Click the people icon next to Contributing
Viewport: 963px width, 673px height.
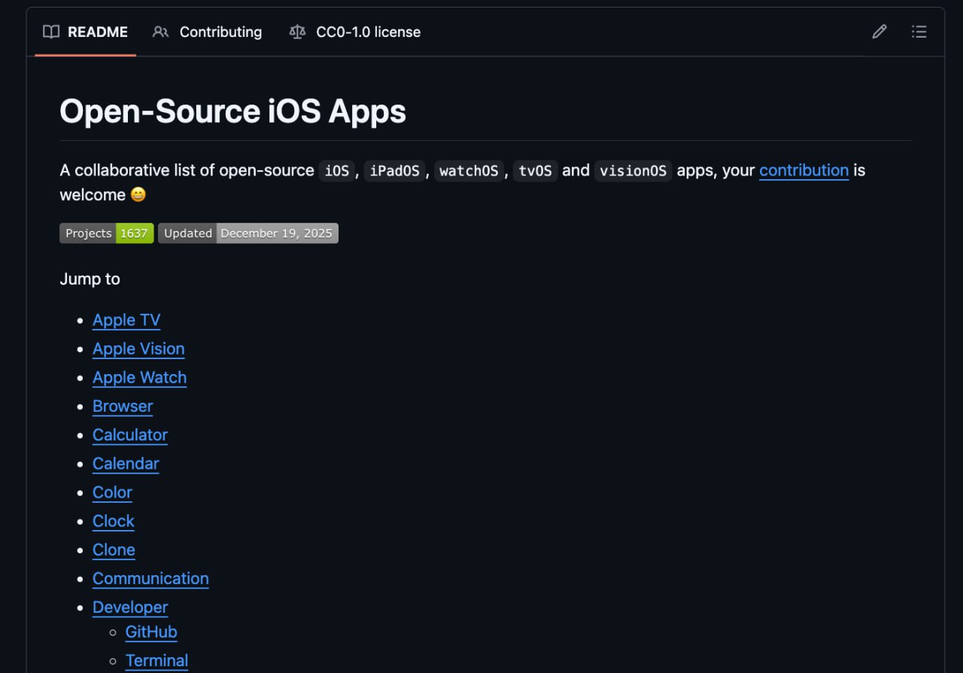(x=160, y=32)
